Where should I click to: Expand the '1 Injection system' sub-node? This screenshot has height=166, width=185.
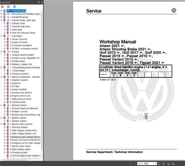click(x=5, y=80)
